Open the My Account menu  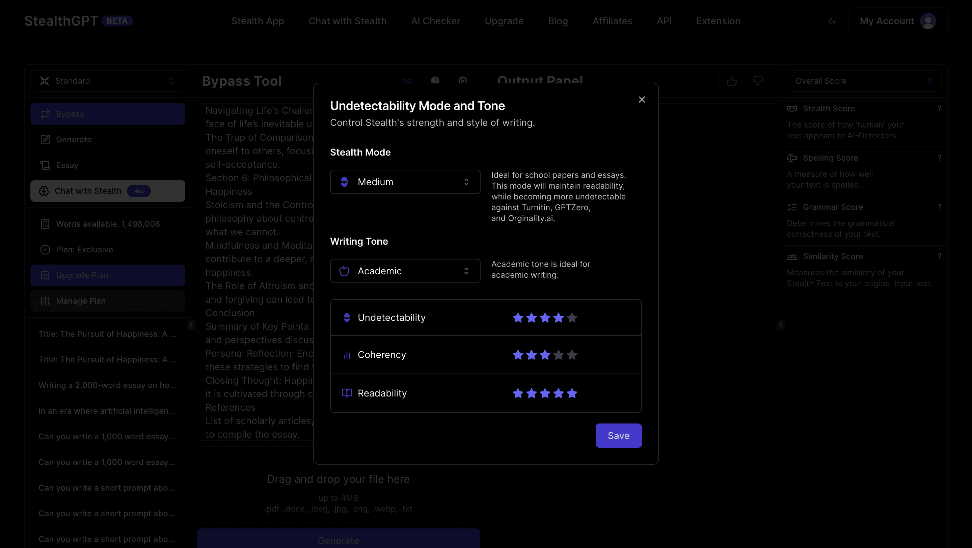tap(897, 21)
